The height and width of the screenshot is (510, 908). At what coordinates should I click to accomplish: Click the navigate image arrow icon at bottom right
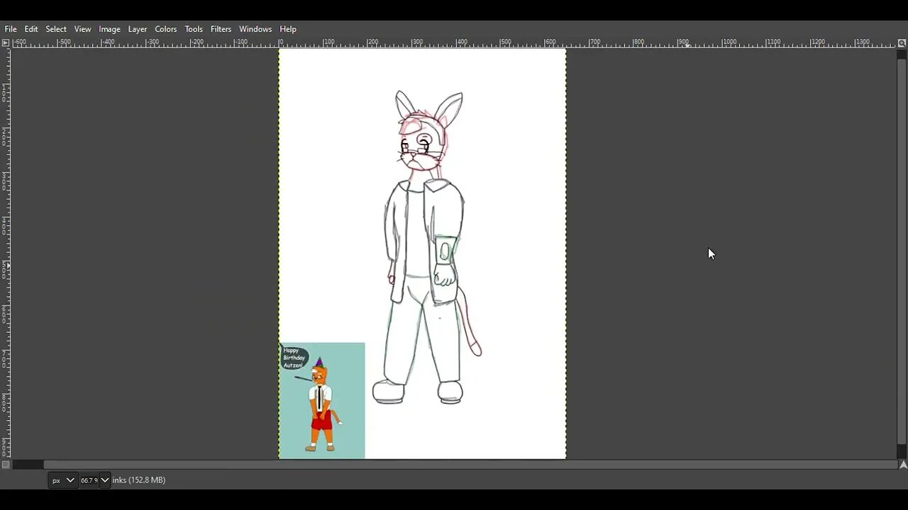coord(902,465)
